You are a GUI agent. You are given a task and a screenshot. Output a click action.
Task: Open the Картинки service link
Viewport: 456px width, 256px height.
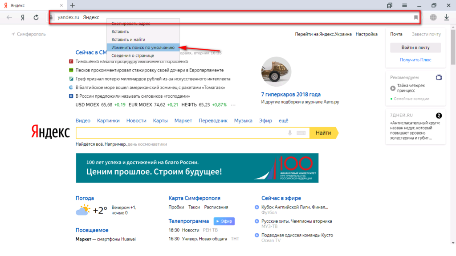(x=108, y=120)
